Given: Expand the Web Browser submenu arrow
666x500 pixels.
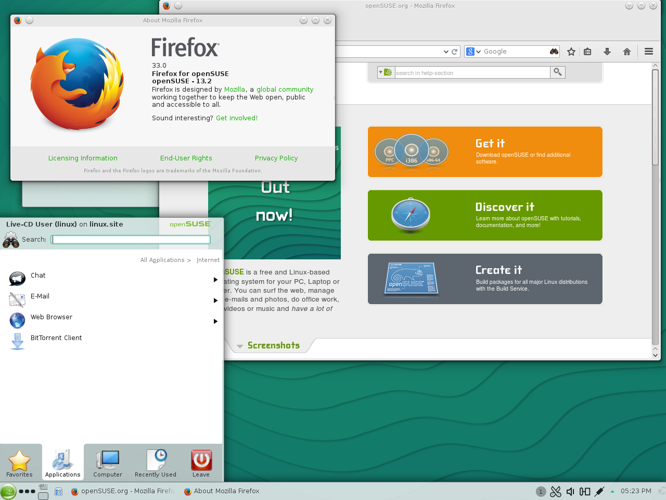Looking at the screenshot, I should (215, 321).
